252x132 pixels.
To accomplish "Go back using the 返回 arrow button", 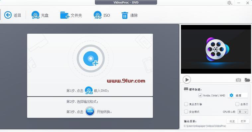I will coord(12,15).
